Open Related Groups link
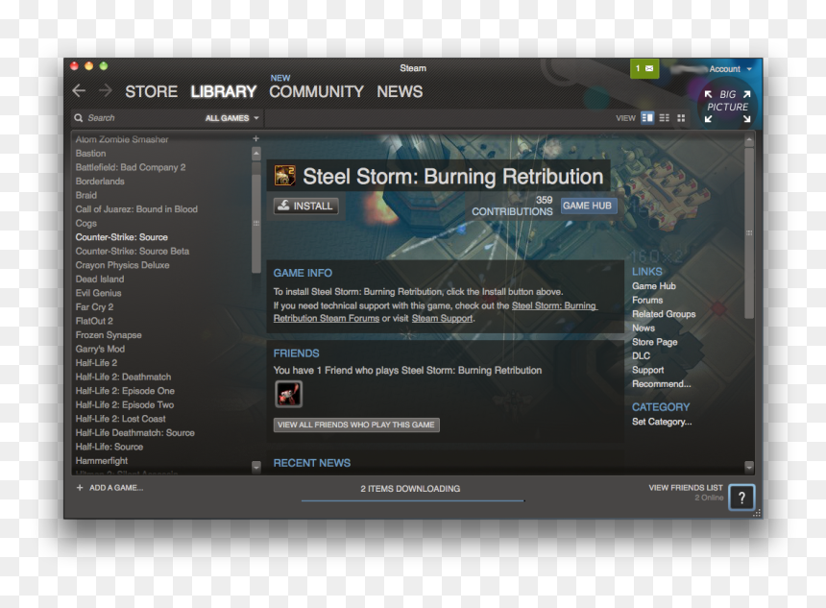 click(x=664, y=314)
